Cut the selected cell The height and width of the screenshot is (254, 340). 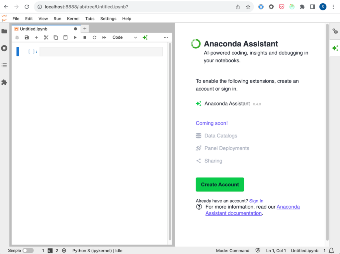[46, 37]
